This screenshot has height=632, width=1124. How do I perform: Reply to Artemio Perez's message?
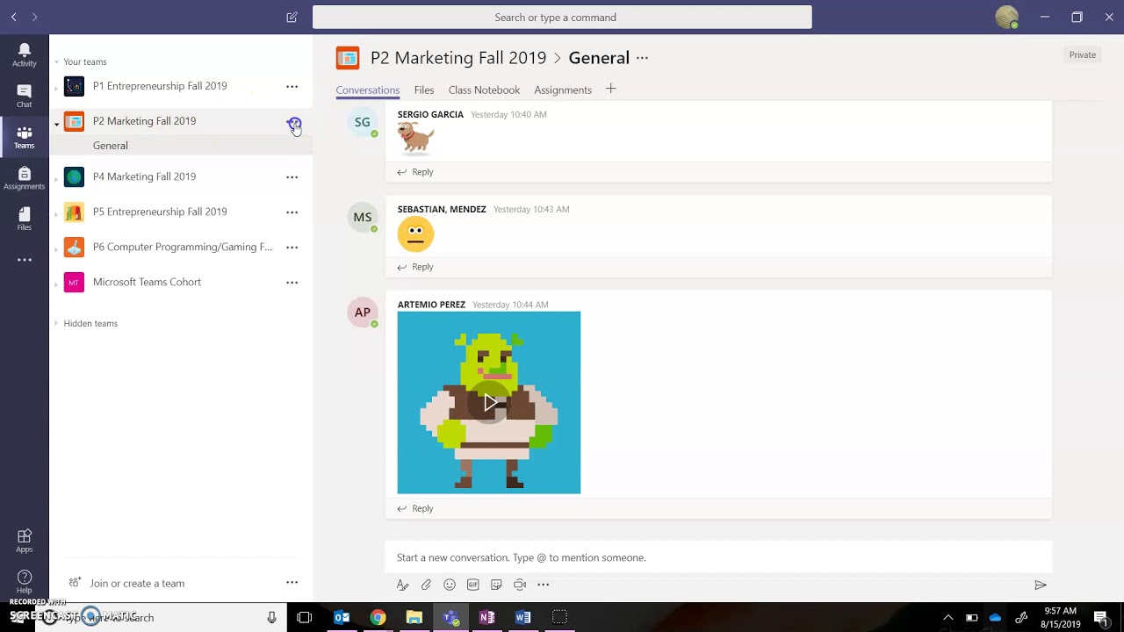(x=415, y=508)
